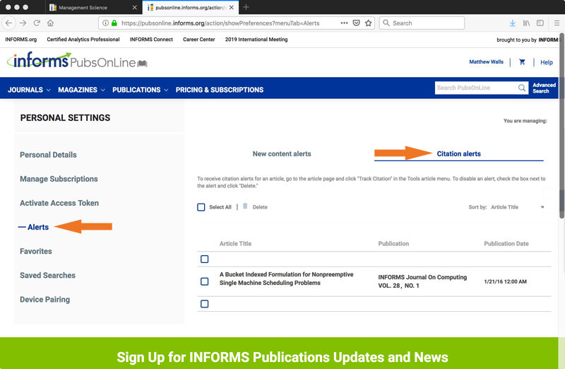The image size is (565, 369).
Task: Open the Help link
Action: pyautogui.click(x=546, y=62)
